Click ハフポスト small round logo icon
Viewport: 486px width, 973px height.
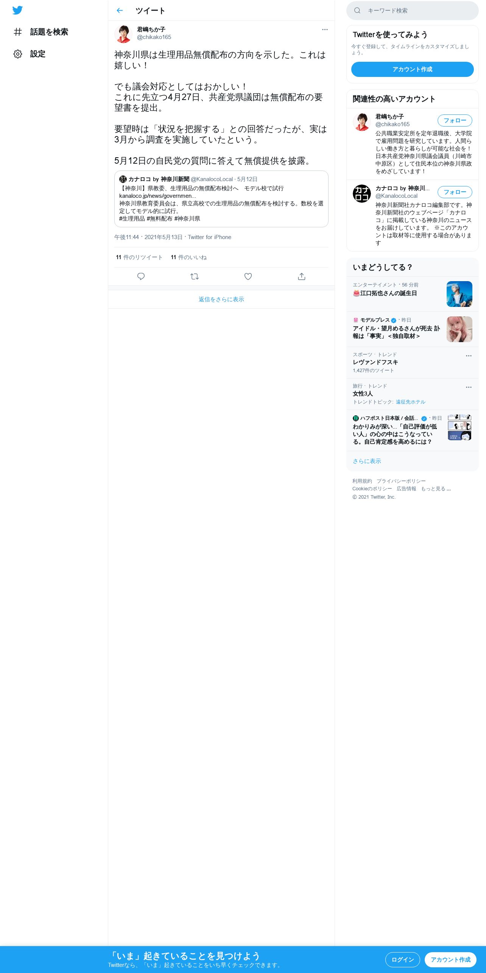356,418
